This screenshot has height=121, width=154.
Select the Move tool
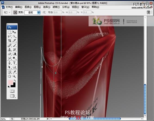(14, 32)
